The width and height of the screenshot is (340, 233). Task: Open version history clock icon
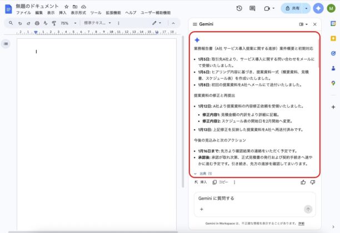239,8
